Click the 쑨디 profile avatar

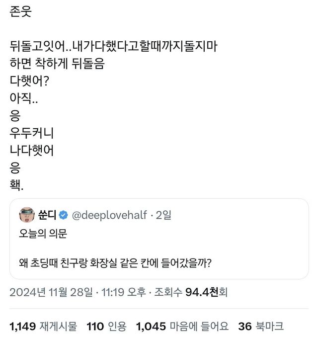(x=26, y=215)
